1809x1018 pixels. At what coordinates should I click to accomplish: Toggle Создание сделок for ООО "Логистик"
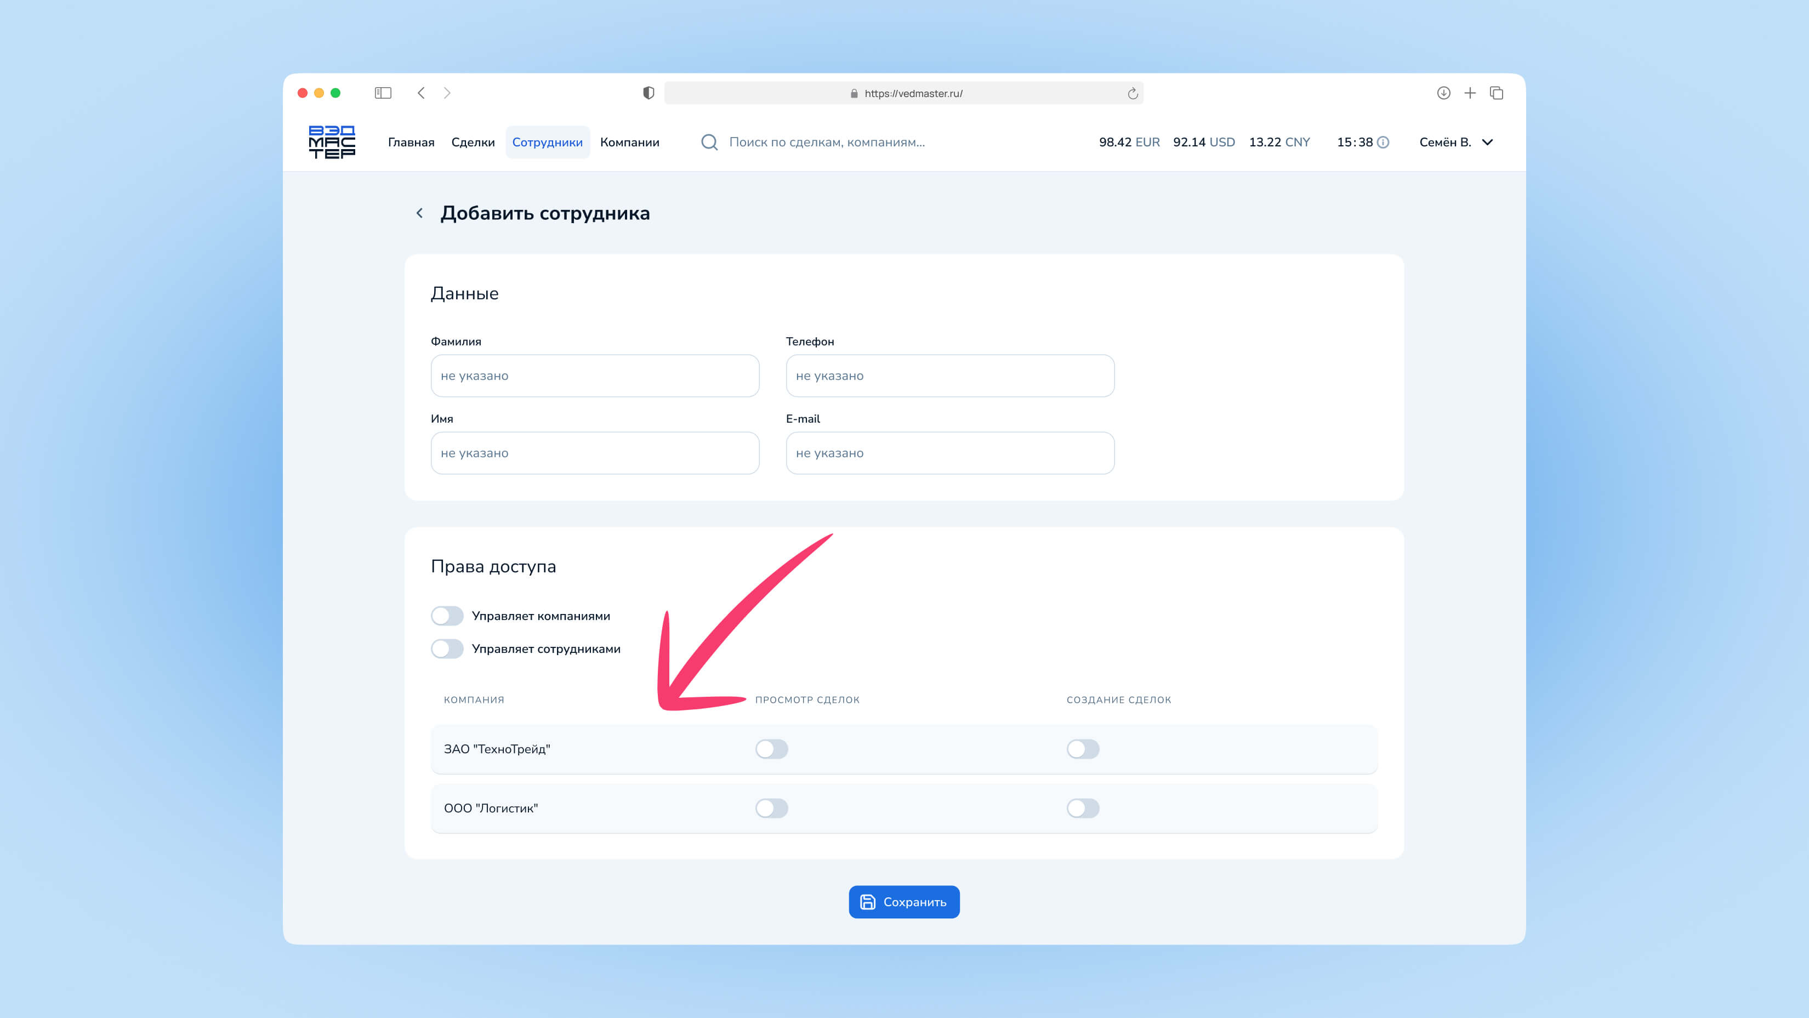[1082, 808]
